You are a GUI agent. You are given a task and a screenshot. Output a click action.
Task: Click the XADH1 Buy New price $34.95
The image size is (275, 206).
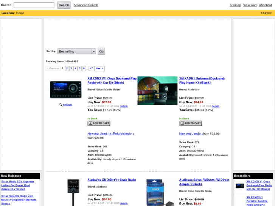[198, 102]
